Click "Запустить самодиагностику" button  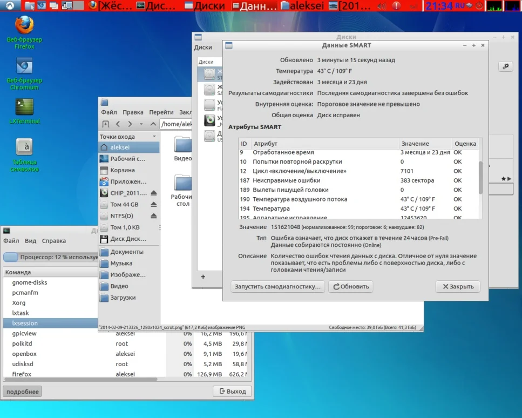(x=278, y=287)
